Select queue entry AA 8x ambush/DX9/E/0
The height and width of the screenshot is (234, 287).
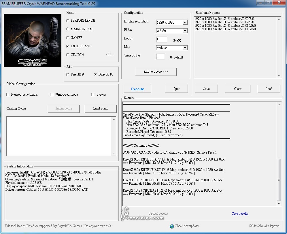(x=224, y=22)
